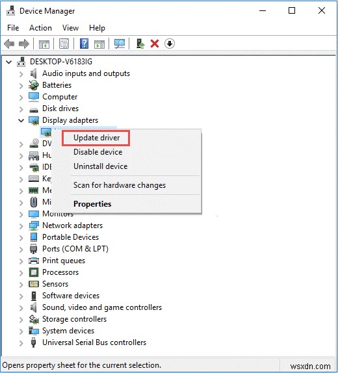Click the Show/Hide action pane icon
This screenshot has height=373, width=338.
pyautogui.click(x=99, y=44)
